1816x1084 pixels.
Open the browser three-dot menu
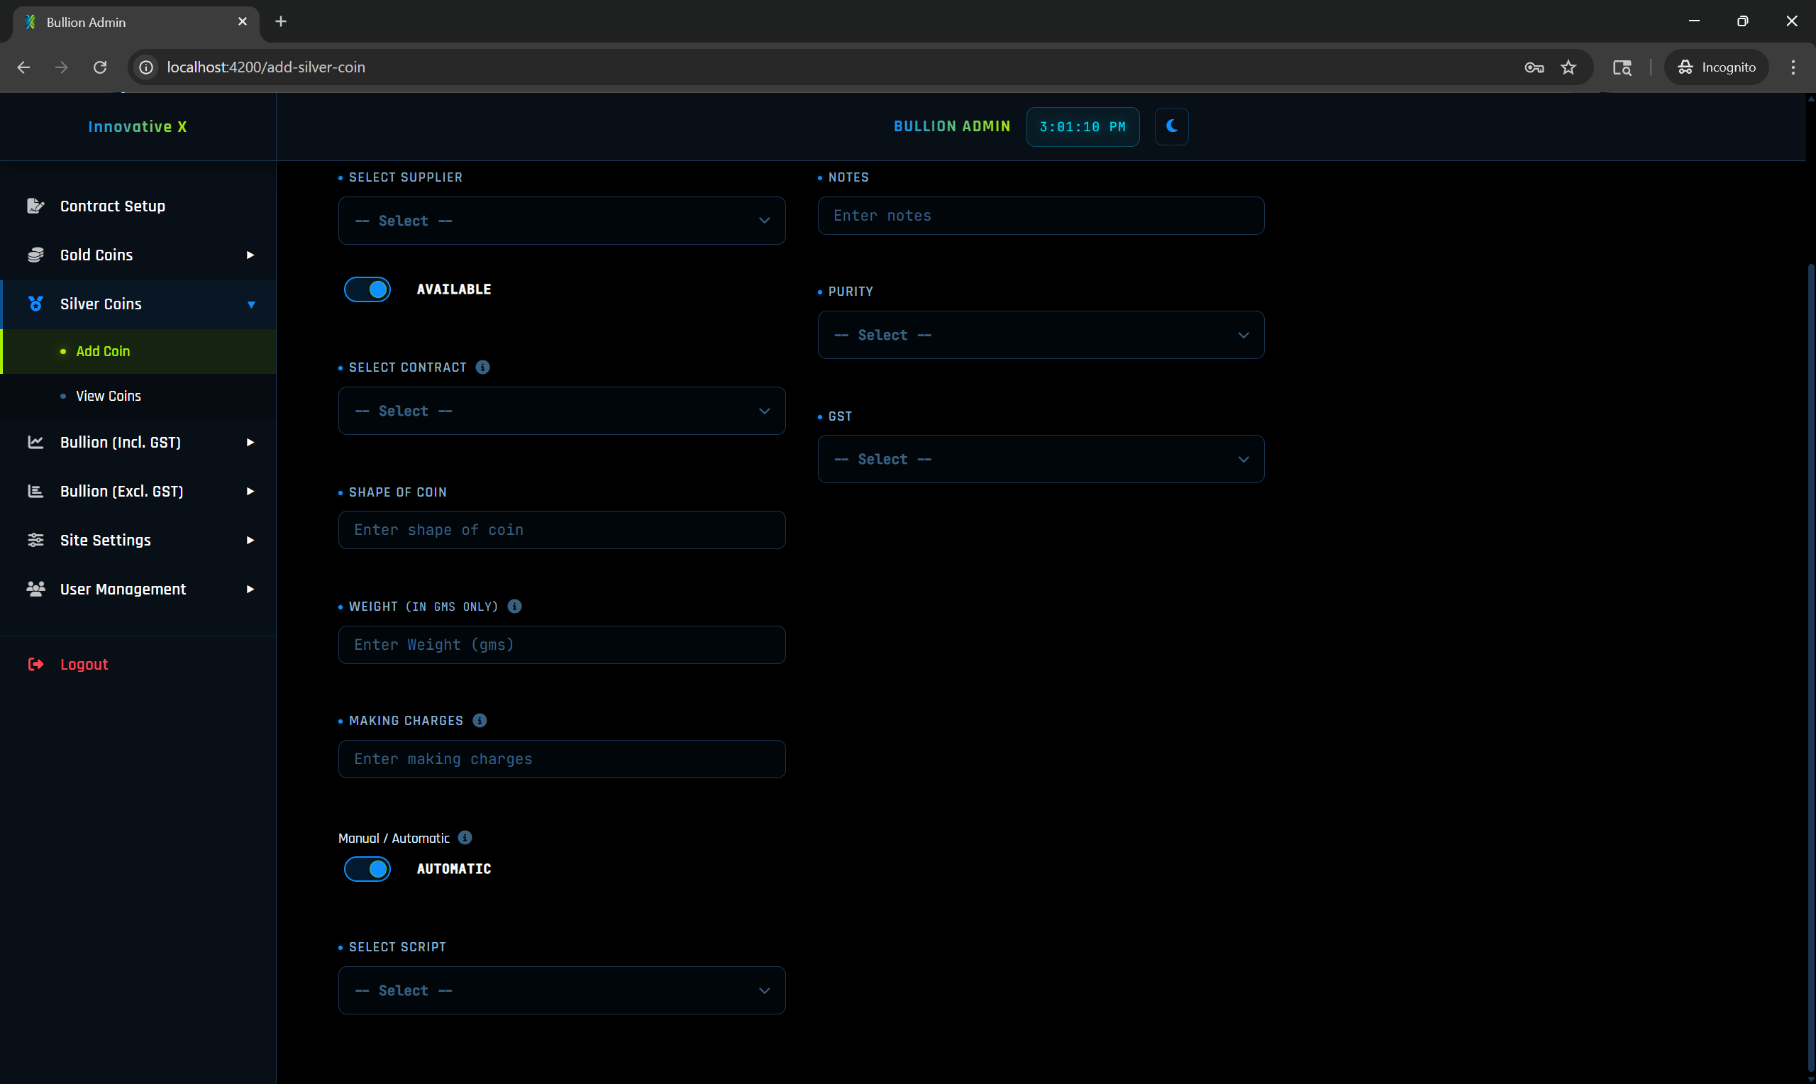[x=1793, y=67]
